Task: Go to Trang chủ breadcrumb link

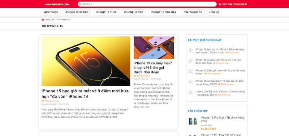Action: (49, 20)
